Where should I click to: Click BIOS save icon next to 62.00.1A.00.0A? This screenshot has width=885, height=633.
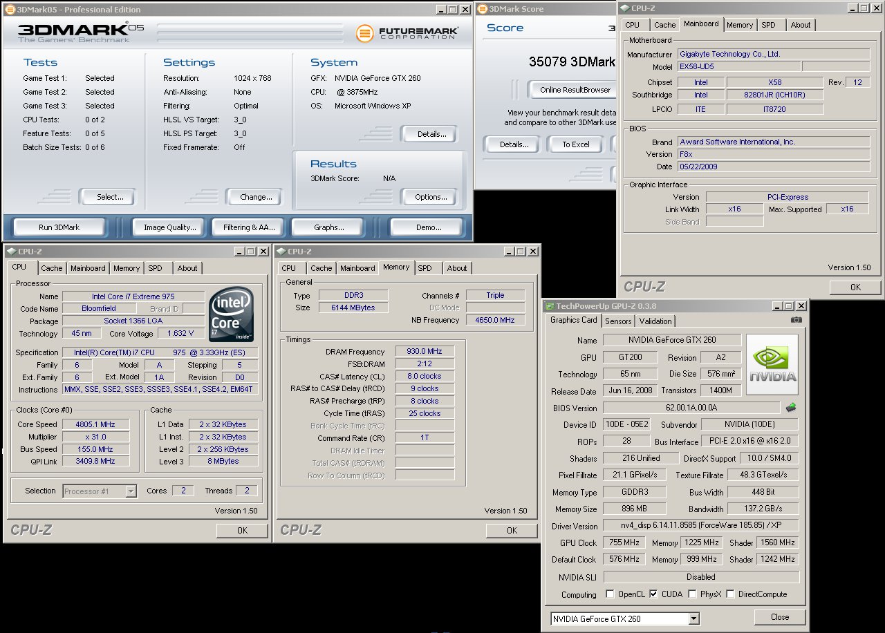point(791,408)
